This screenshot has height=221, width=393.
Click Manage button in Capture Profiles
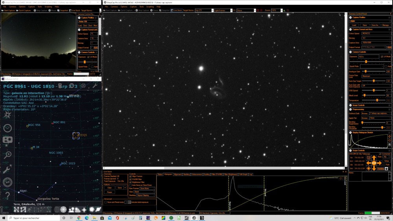click(386, 25)
